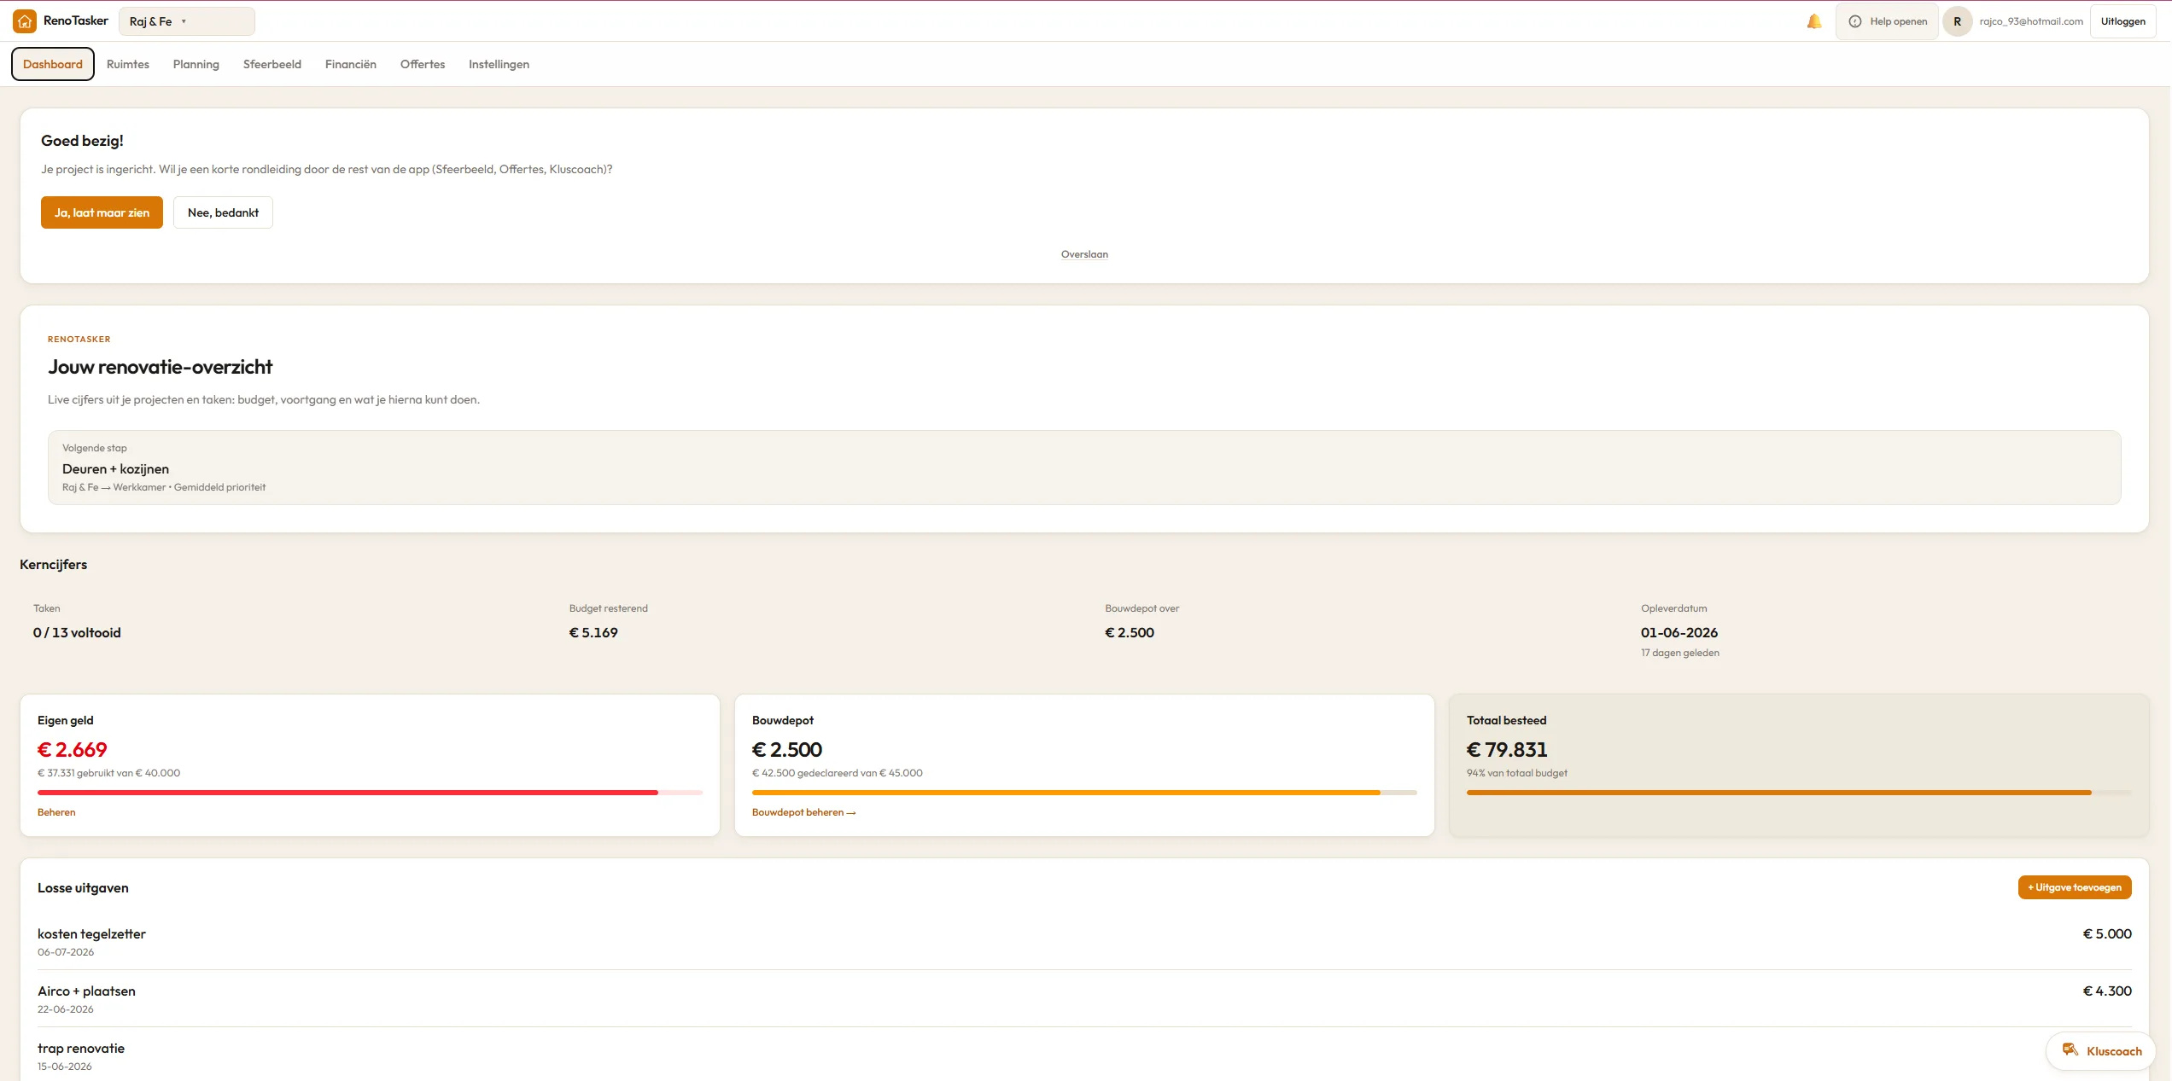
Task: Click the Uitloggen button
Action: (x=2122, y=21)
